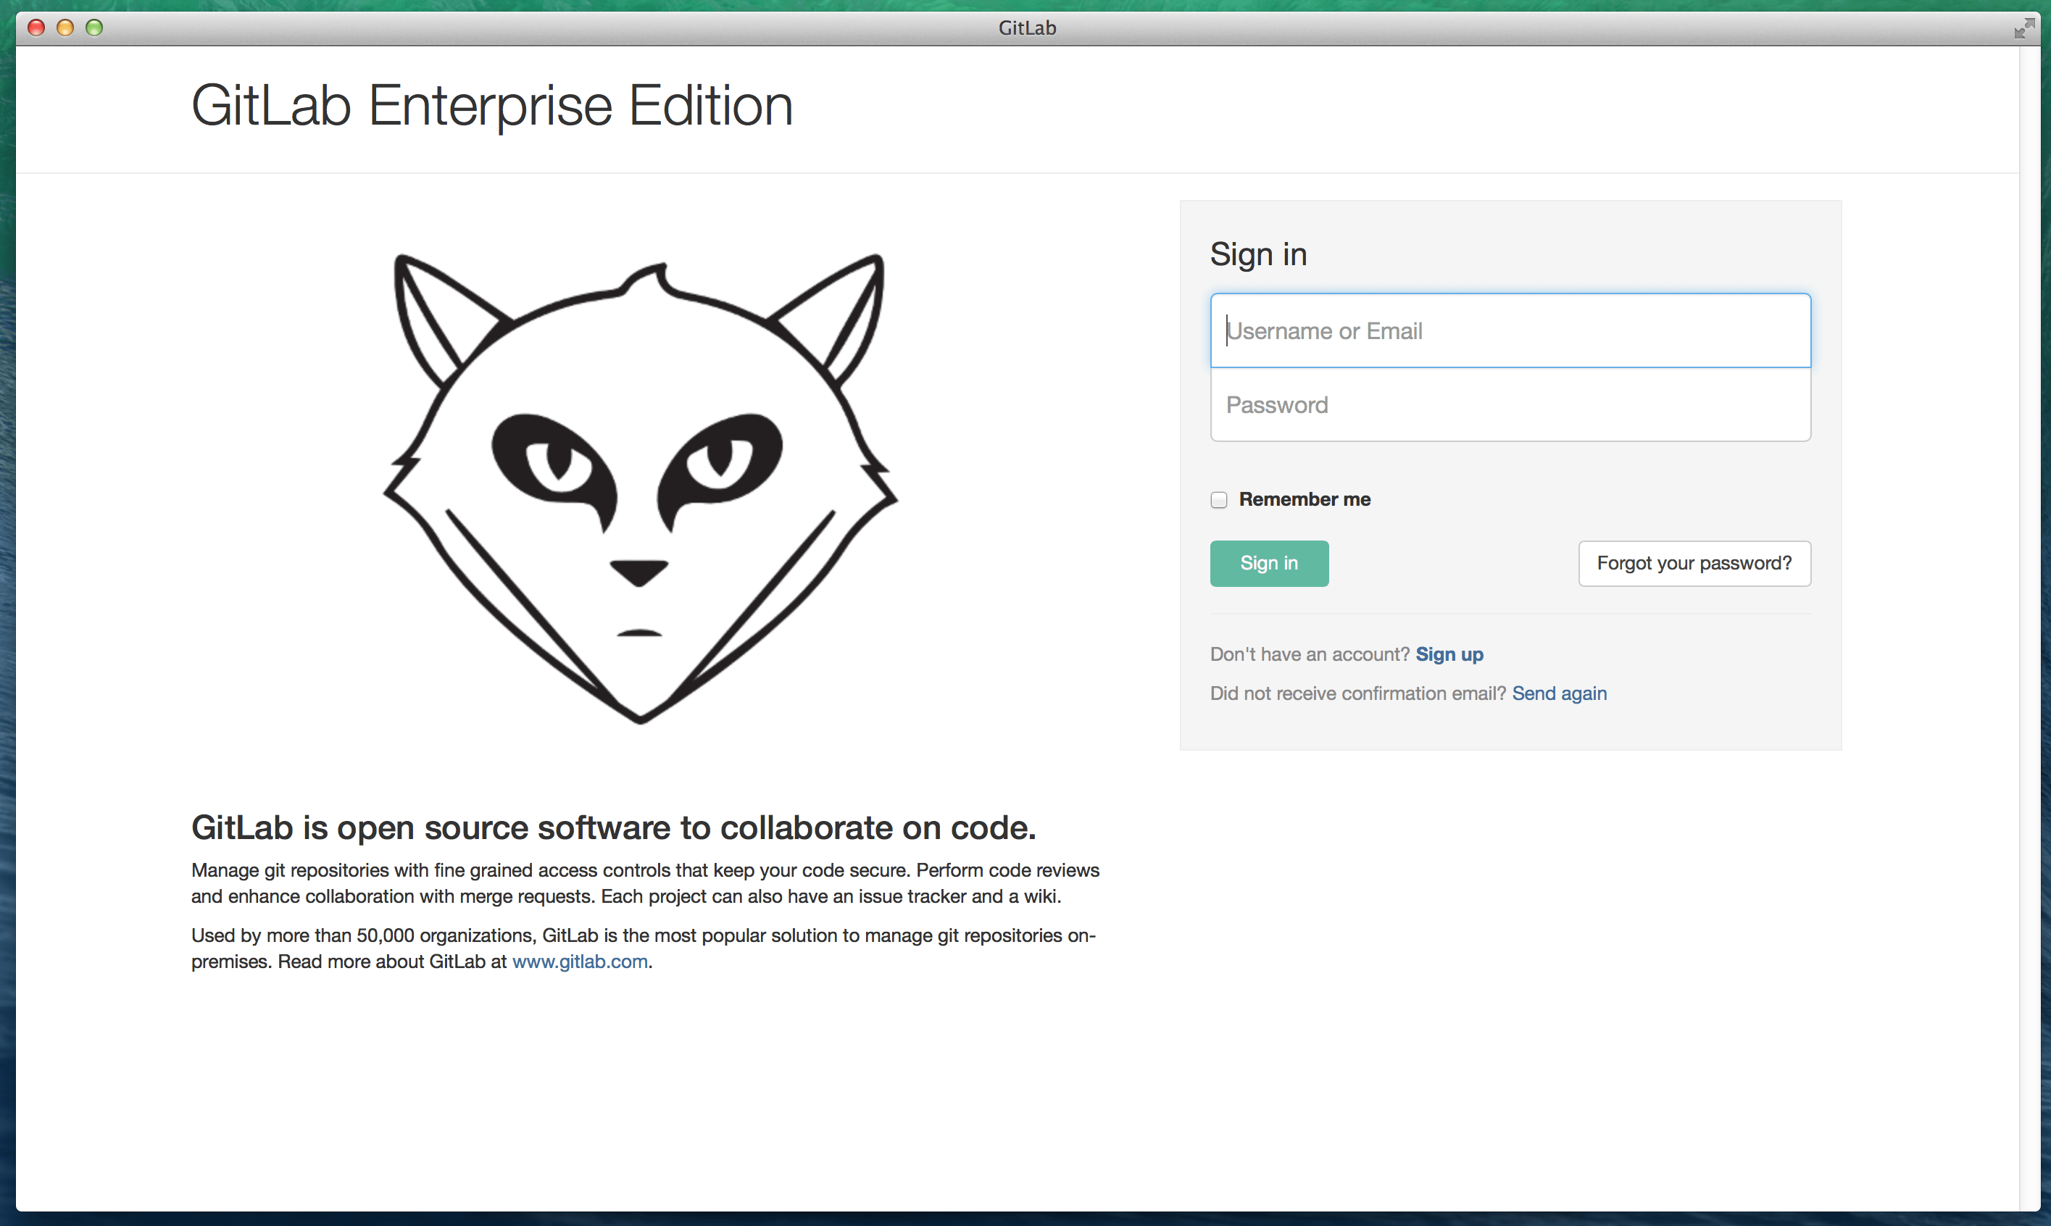Click Send again confirmation link
2051x1226 pixels.
click(1558, 693)
